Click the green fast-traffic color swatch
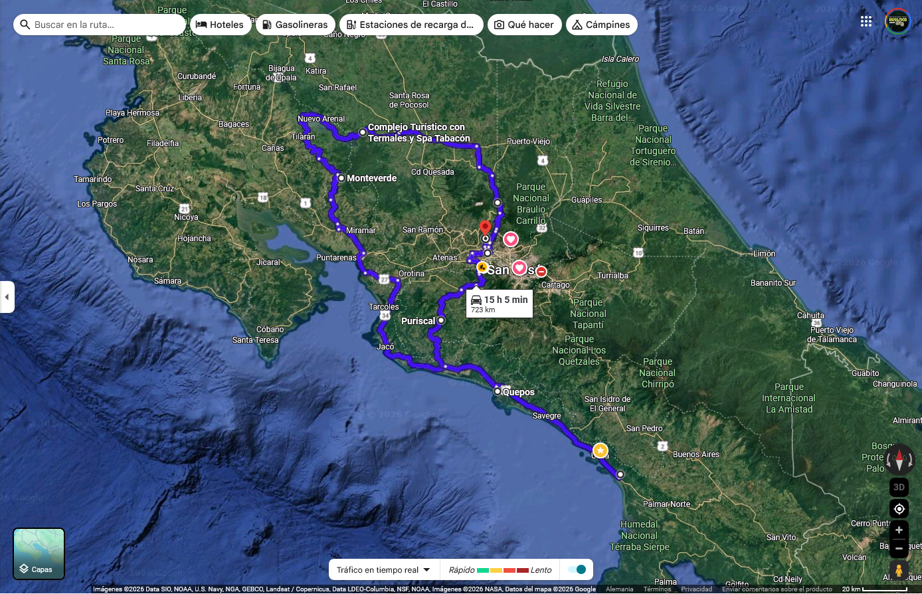922x594 pixels. coord(483,570)
